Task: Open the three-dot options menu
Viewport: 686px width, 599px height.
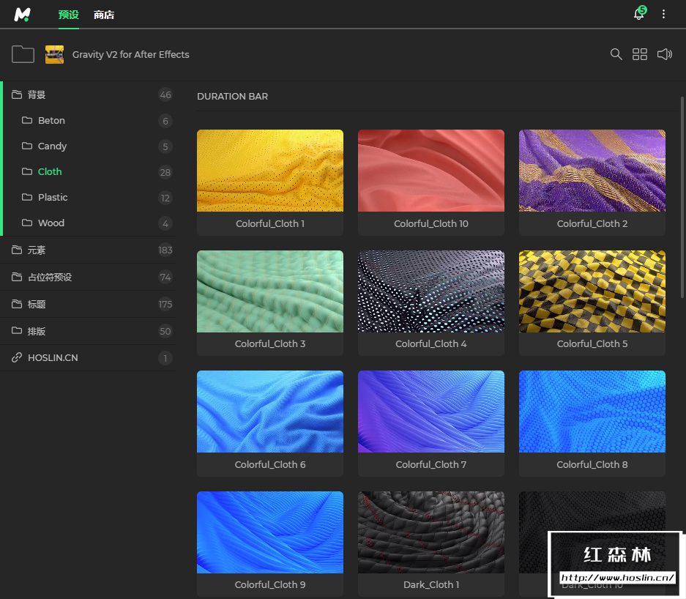Action: pos(664,15)
